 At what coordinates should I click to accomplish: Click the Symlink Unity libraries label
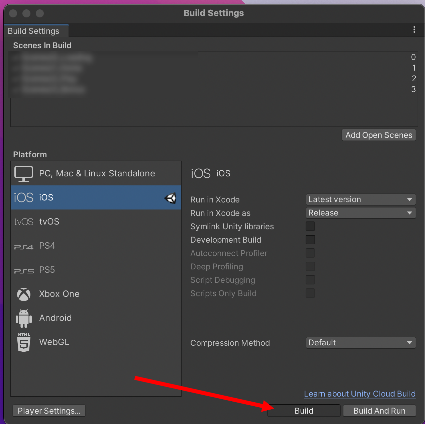click(232, 227)
